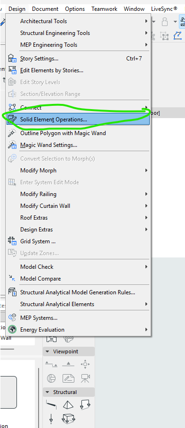Expand the Modify Morph submenu
Screen dimensions: 185x428
[78, 171]
